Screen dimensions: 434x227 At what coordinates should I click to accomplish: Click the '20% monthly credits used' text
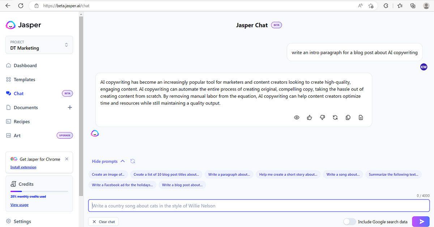(28, 197)
